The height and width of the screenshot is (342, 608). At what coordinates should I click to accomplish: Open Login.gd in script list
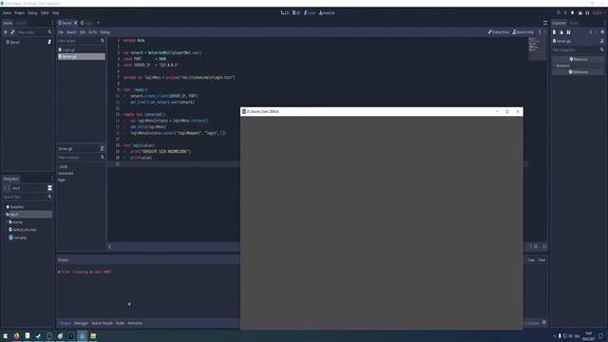point(69,49)
